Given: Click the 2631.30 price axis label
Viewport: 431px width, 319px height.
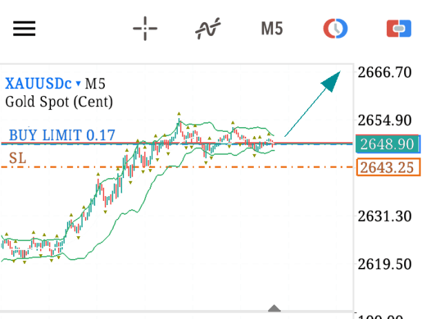Looking at the screenshot, I should (x=385, y=216).
